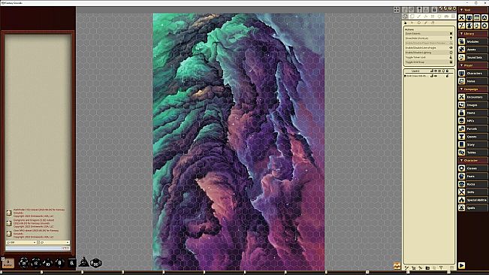Open the Modules library
Viewport: 489px width, 275px height.
point(472,41)
